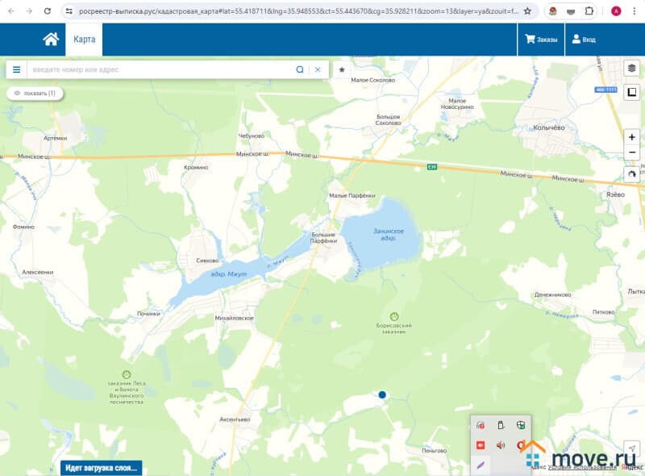
Task: Click the blue marker on map
Action: [x=382, y=395]
